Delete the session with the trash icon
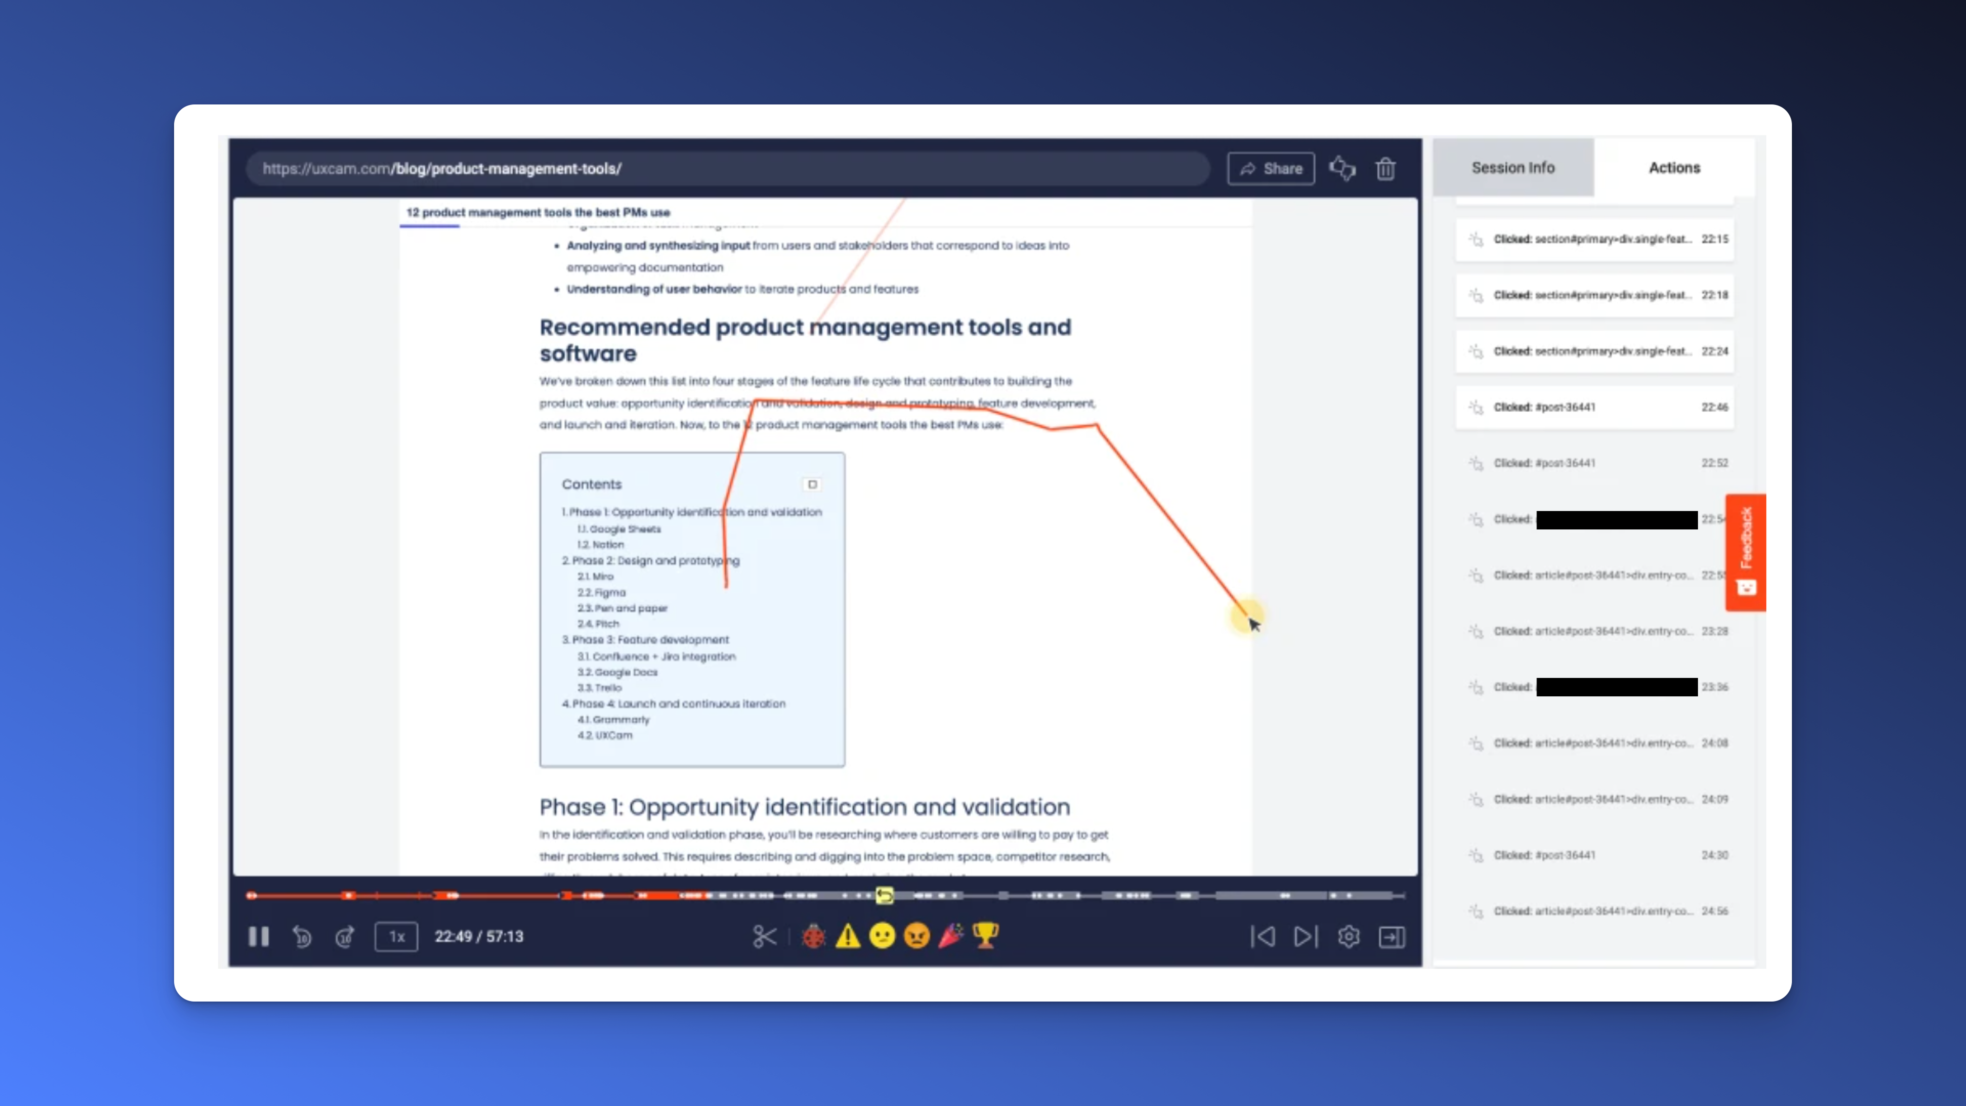The height and width of the screenshot is (1106, 1966). (1386, 168)
